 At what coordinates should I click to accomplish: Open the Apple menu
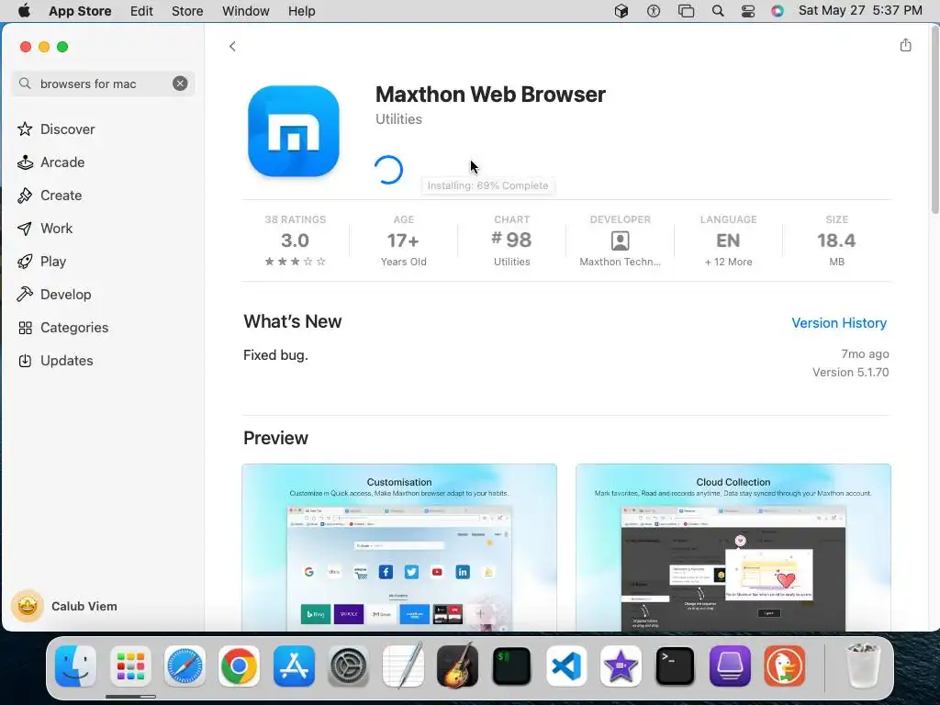click(24, 11)
